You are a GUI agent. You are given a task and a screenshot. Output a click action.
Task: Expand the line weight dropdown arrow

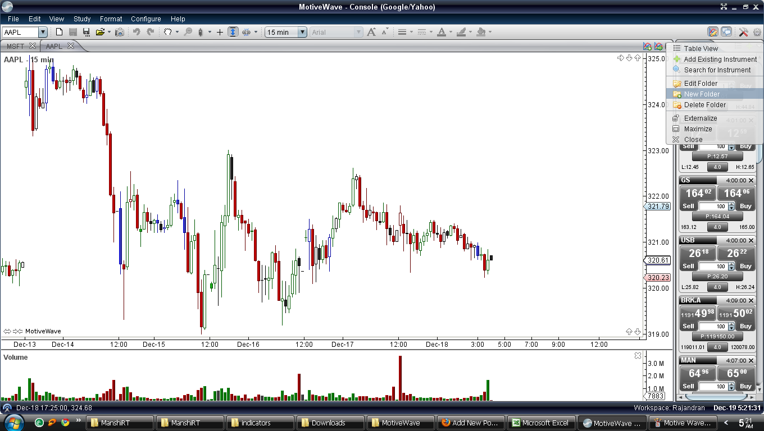[411, 32]
